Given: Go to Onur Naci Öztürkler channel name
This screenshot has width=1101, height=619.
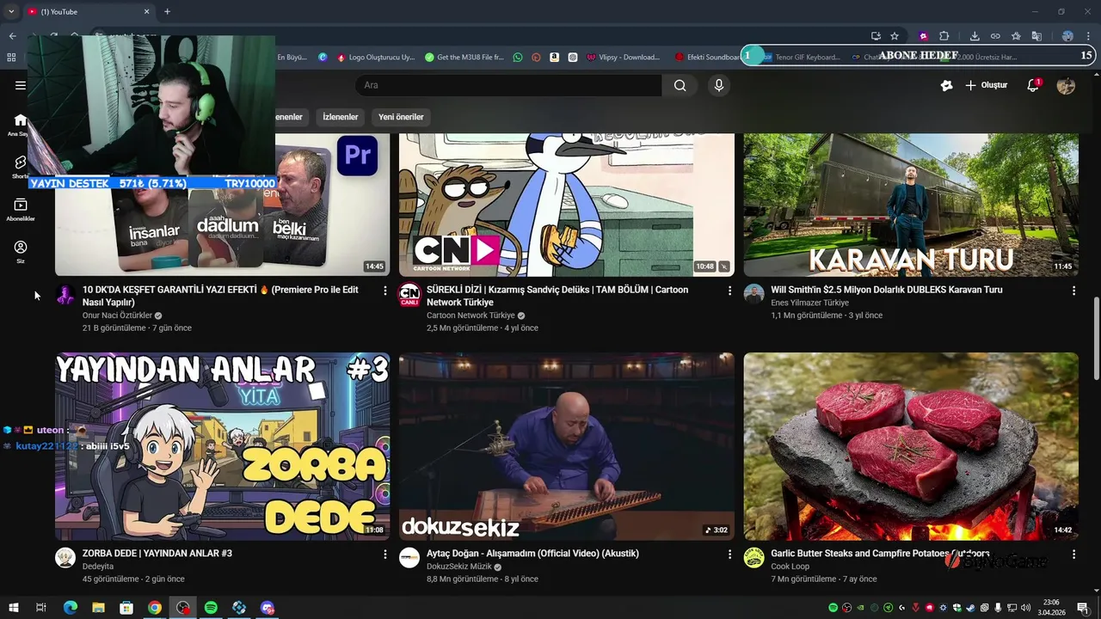Looking at the screenshot, I should tap(117, 316).
